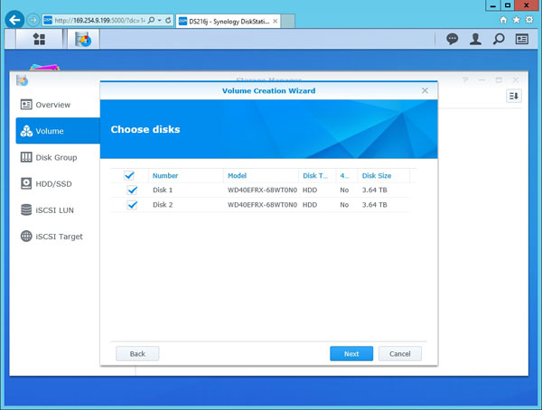Click the browser back arrow button
The height and width of the screenshot is (410, 542).
(14, 19)
